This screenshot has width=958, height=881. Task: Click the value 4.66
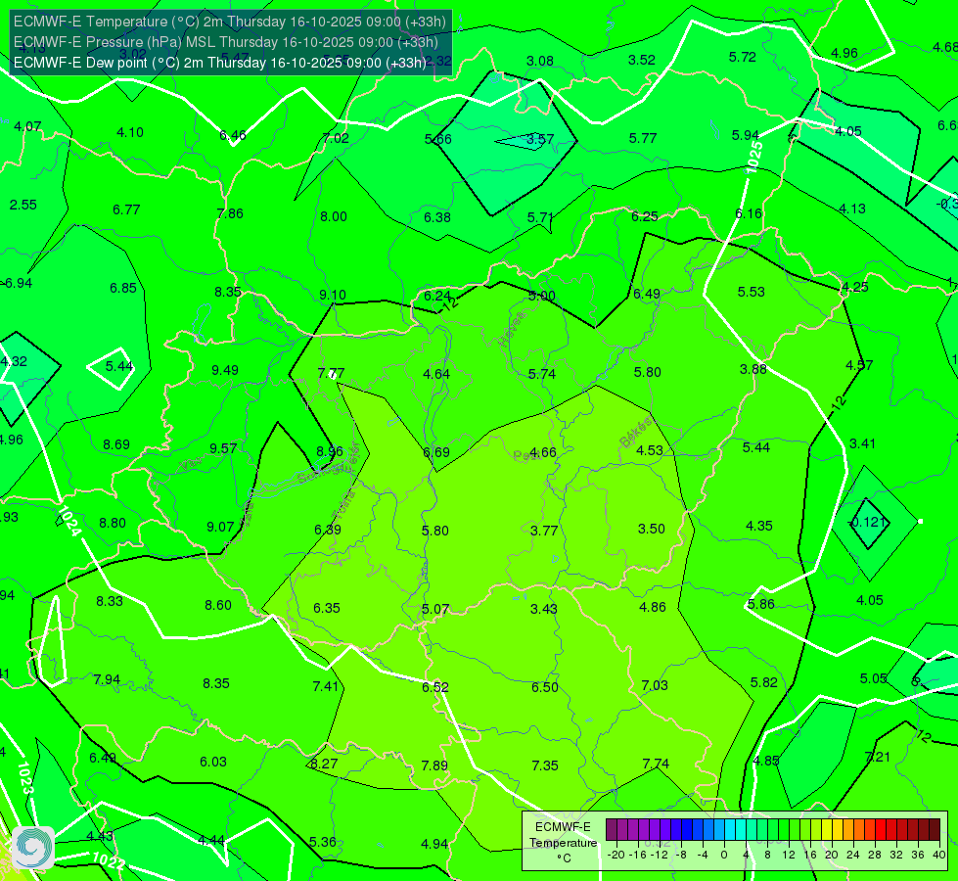(x=542, y=453)
